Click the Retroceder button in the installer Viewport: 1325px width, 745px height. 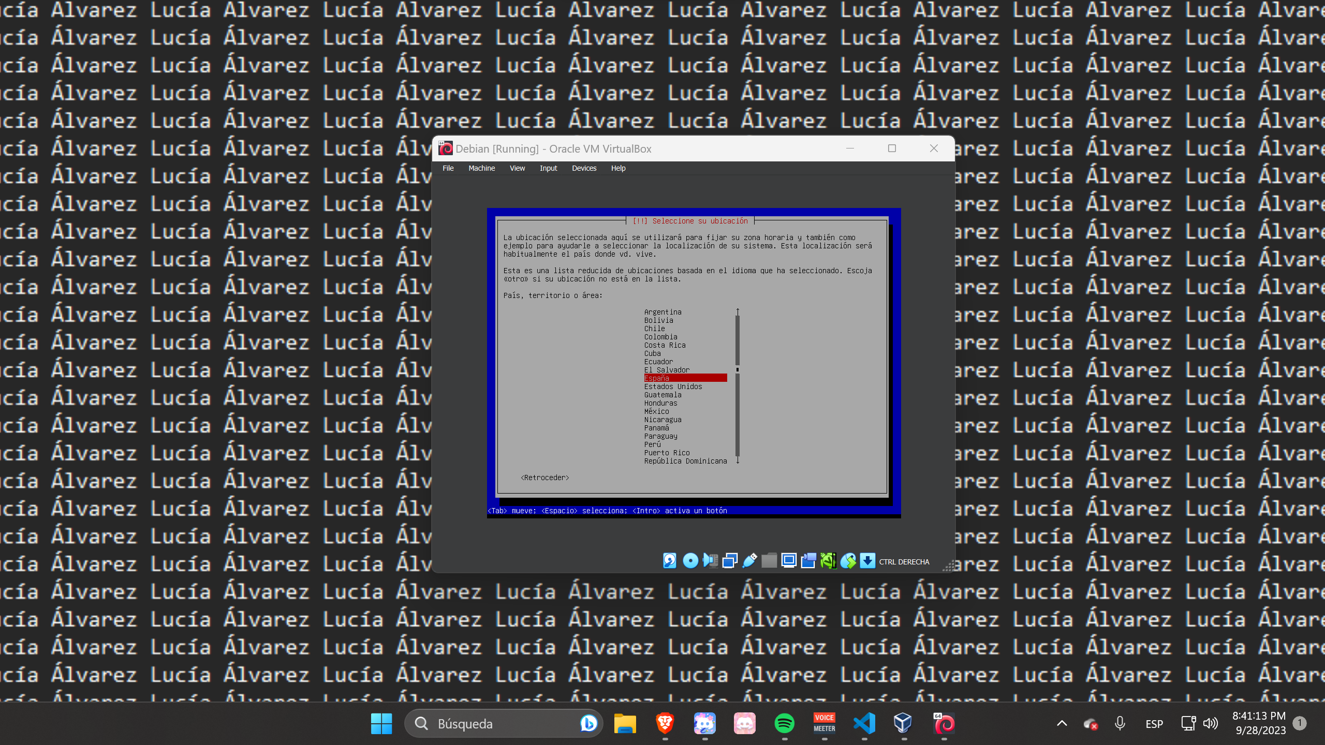pos(544,478)
